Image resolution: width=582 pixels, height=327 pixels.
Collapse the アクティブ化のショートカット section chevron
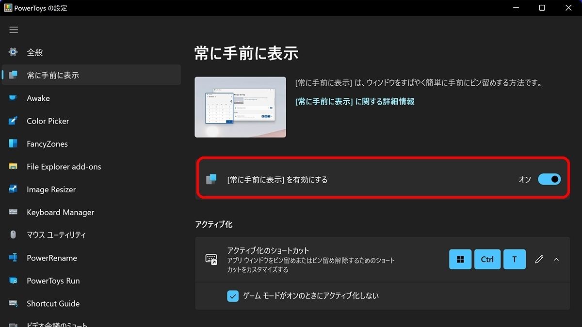coord(556,259)
